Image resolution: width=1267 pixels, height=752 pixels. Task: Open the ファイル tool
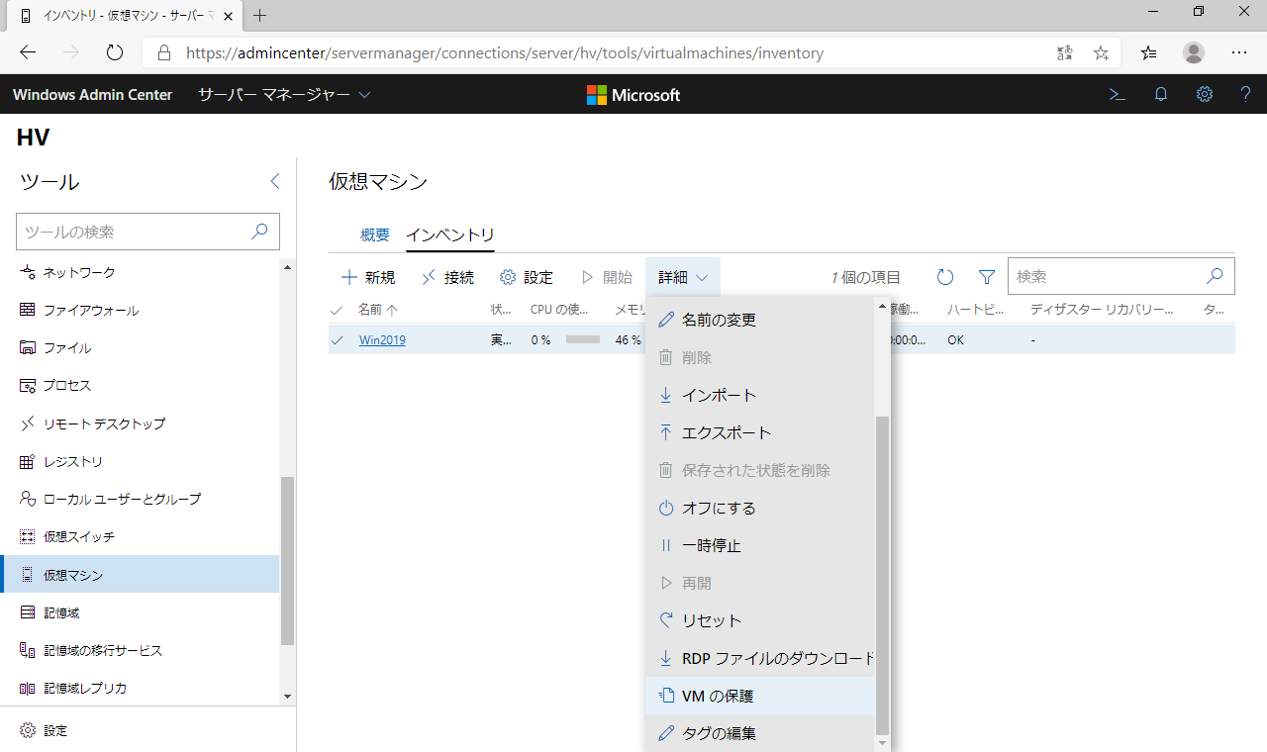click(140, 347)
